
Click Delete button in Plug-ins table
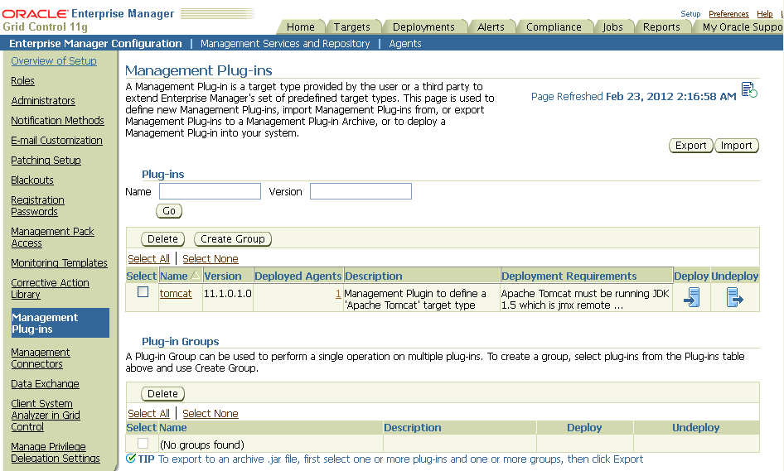(x=162, y=238)
